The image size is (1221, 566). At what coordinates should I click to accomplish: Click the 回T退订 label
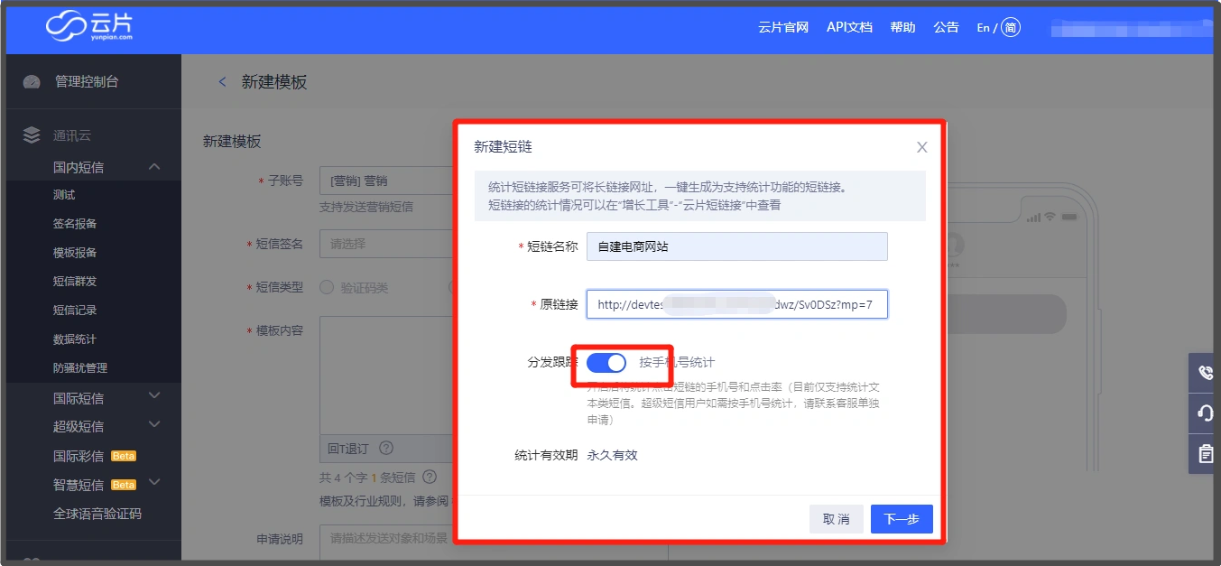348,448
